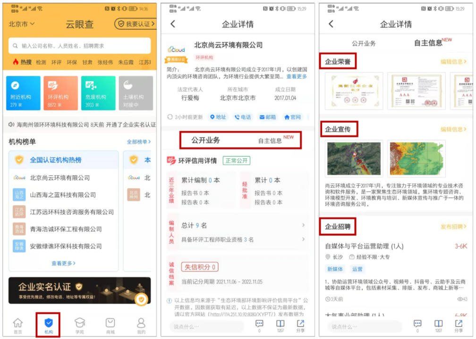Select 公开业务 tab on the middle screen
Screen dimensions: 476x339
(205, 140)
